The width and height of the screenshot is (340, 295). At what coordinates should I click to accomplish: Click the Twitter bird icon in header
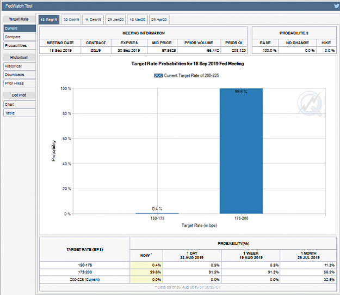[337, 6]
